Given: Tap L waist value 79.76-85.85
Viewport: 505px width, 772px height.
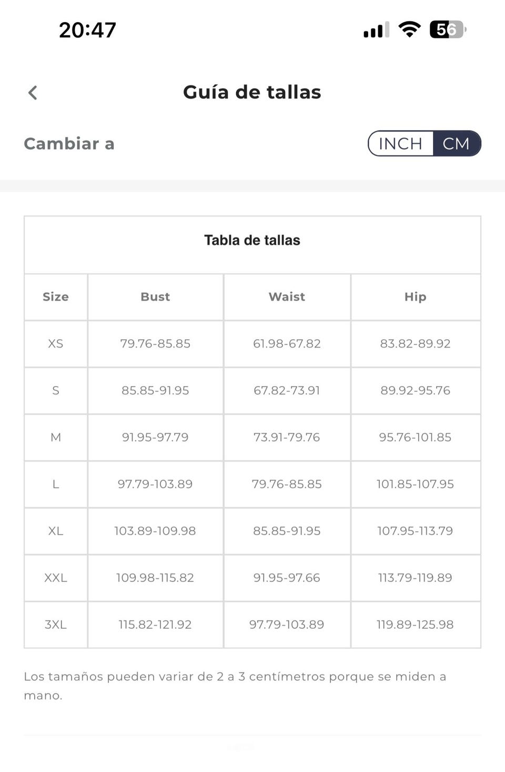Looking at the screenshot, I should point(287,484).
